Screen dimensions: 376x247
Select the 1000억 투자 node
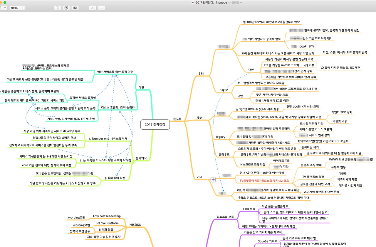coord(302,46)
